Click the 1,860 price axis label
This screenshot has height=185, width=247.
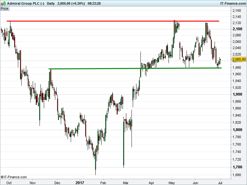click(237, 108)
